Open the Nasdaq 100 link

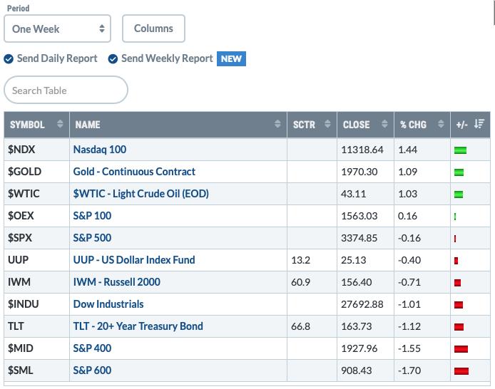click(100, 150)
